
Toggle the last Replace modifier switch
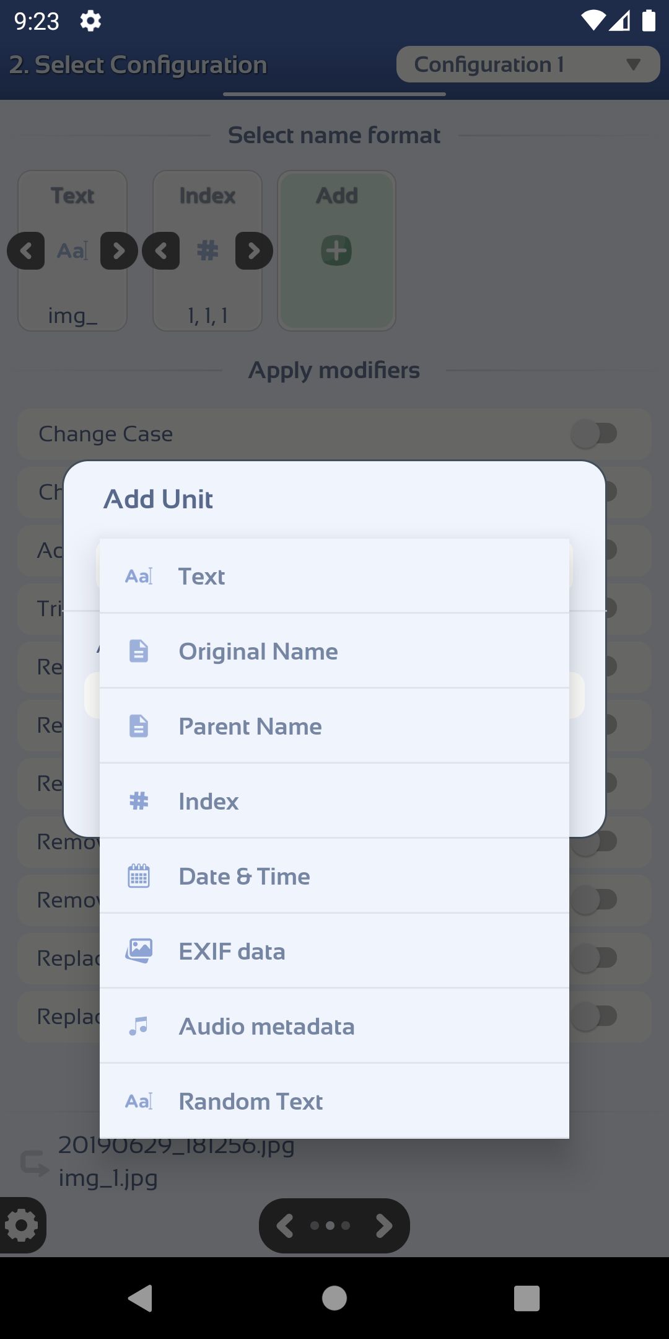[594, 1016]
